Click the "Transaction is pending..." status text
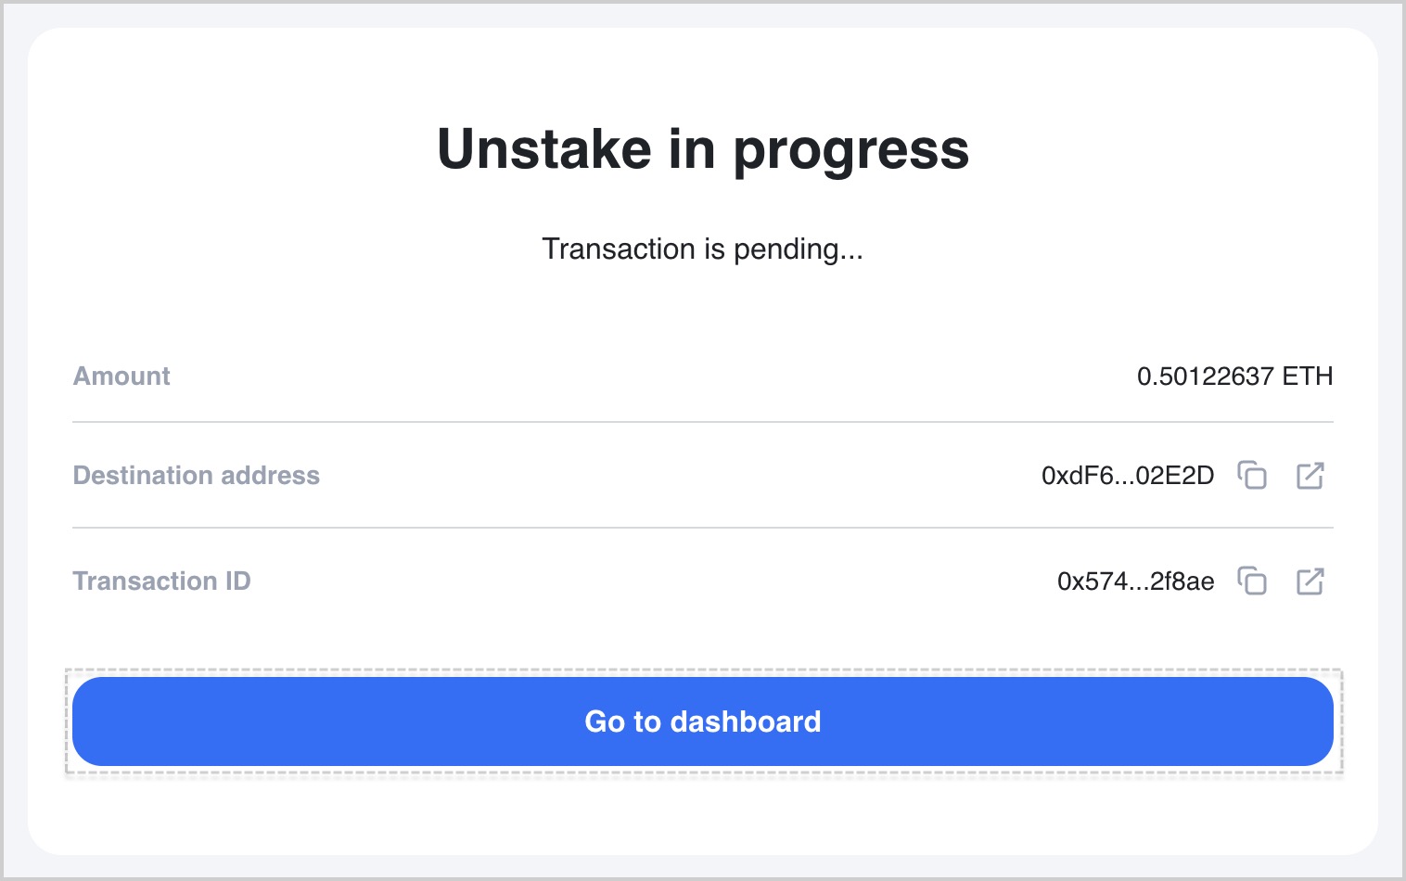 703,249
